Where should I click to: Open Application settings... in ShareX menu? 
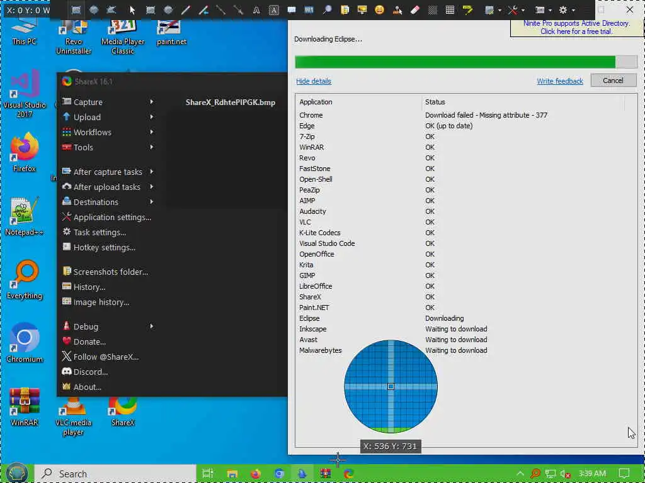pos(108,217)
